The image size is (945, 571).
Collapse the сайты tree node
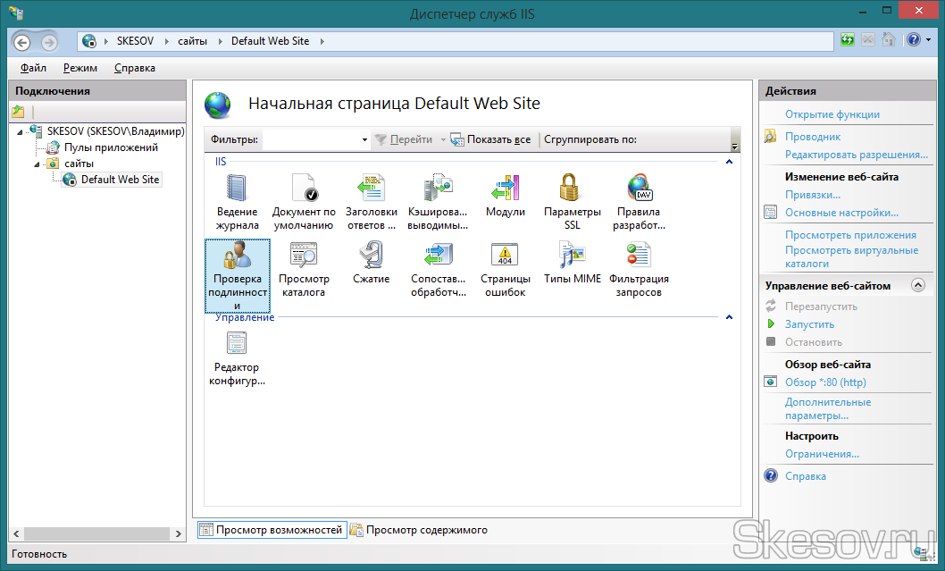point(38,164)
